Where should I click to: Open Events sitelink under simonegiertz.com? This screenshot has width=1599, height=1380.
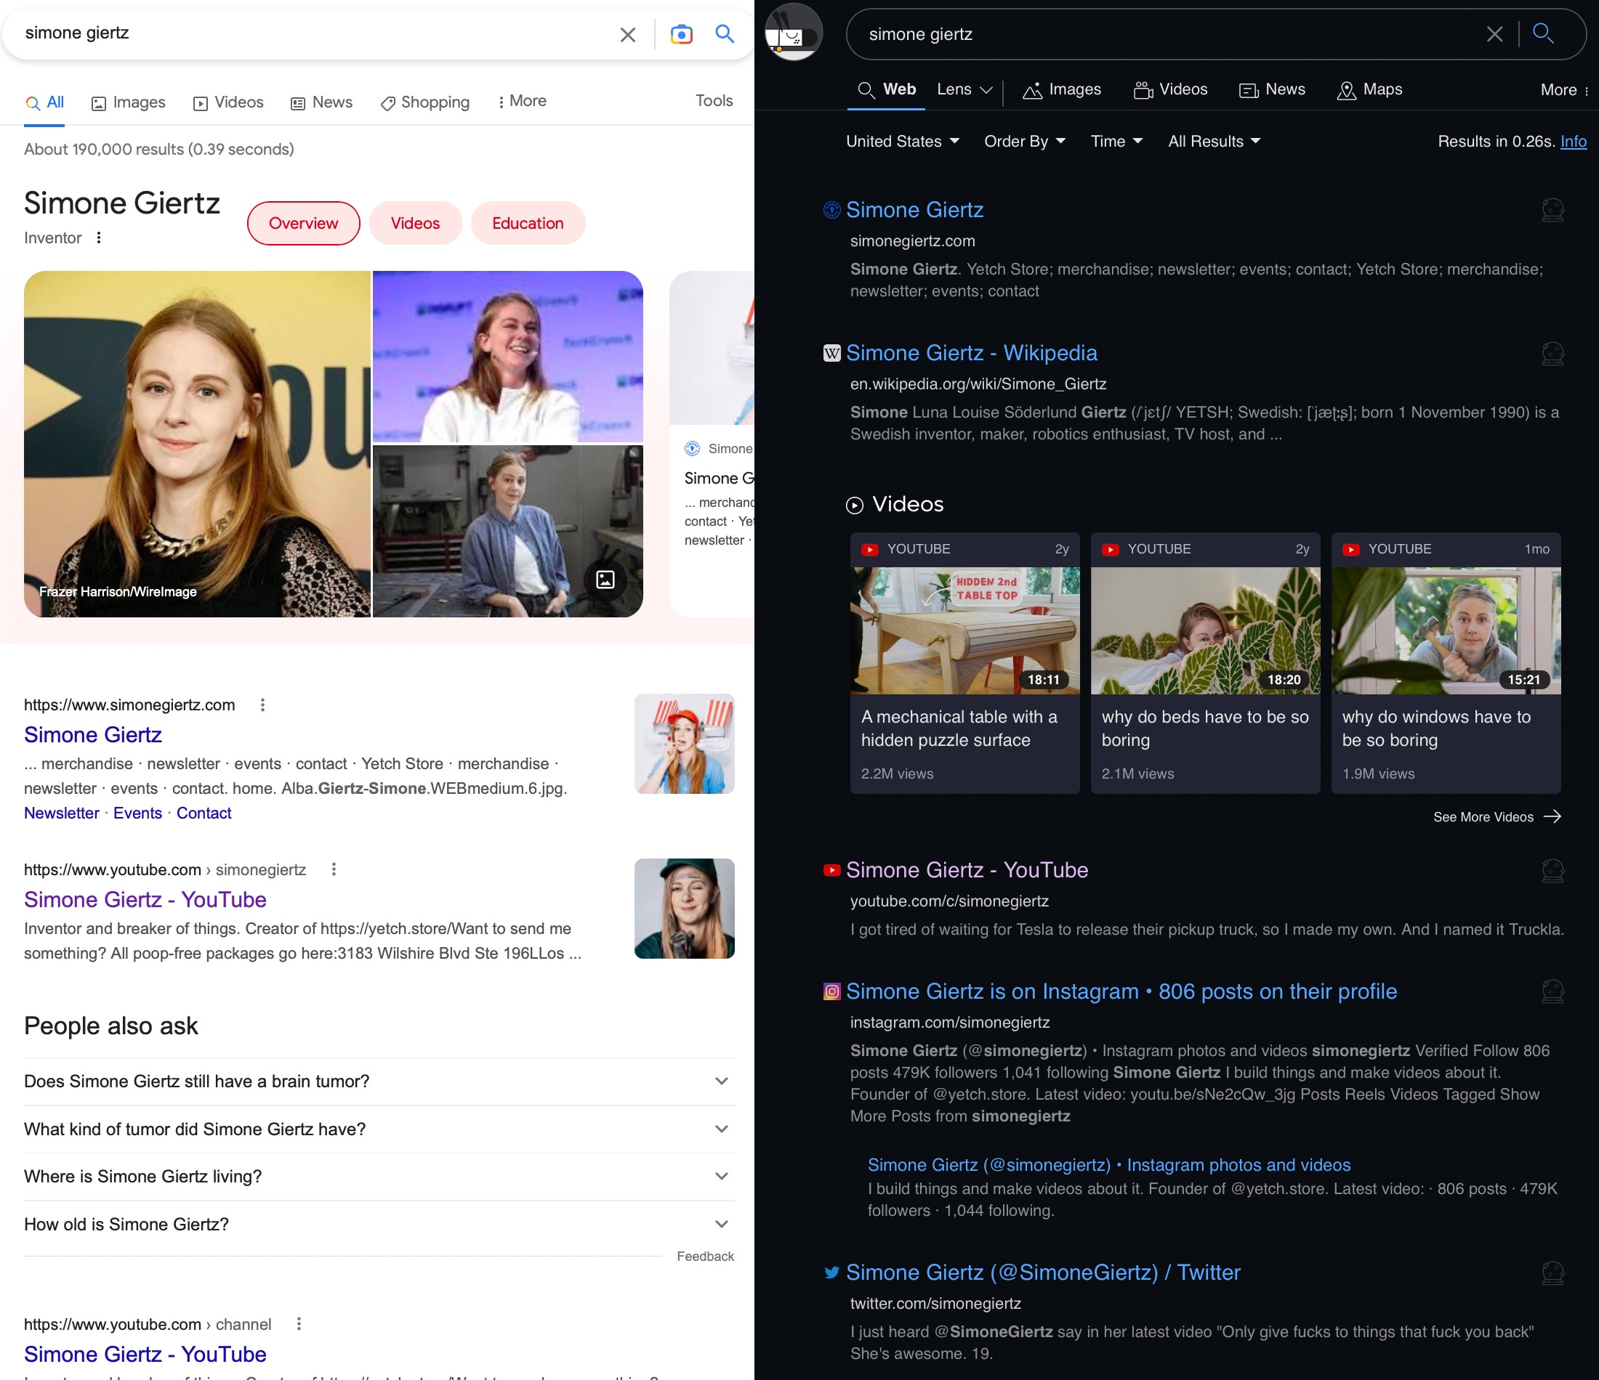pyautogui.click(x=137, y=813)
